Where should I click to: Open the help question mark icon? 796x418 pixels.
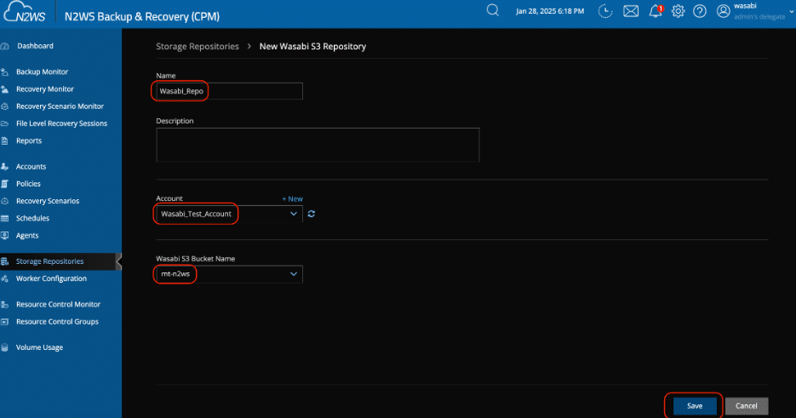point(700,11)
